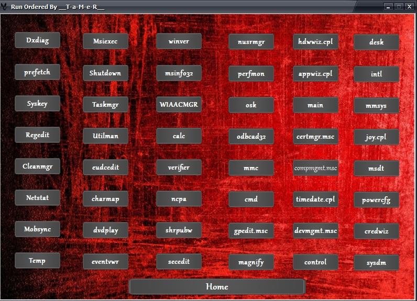Open Regedit
The width and height of the screenshot is (417, 301).
pos(38,135)
